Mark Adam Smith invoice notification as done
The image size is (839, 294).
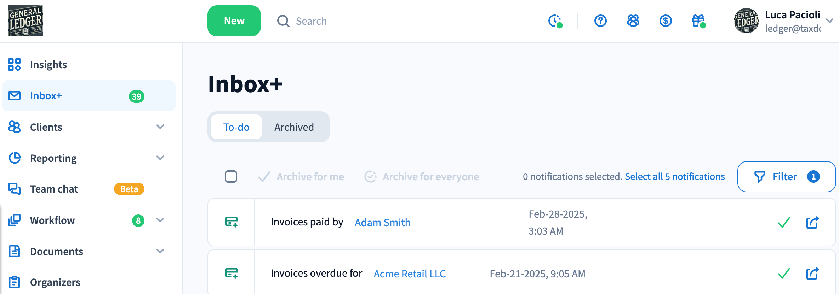point(784,223)
